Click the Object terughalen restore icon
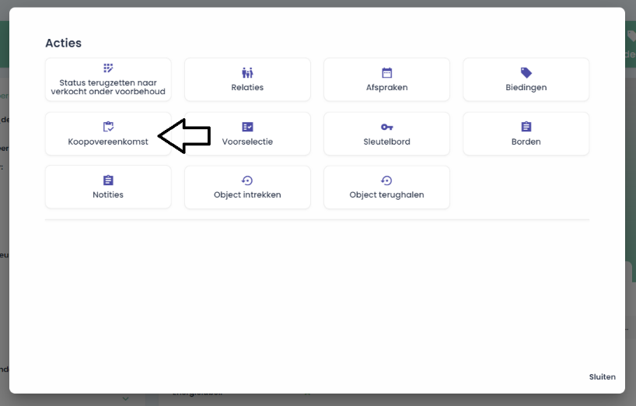This screenshot has width=636, height=406. pyautogui.click(x=386, y=180)
